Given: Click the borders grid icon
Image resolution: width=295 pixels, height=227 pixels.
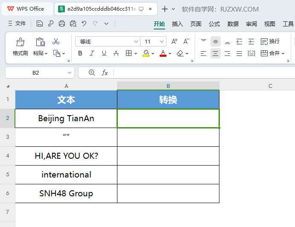Looking at the screenshot, I should [129, 53].
